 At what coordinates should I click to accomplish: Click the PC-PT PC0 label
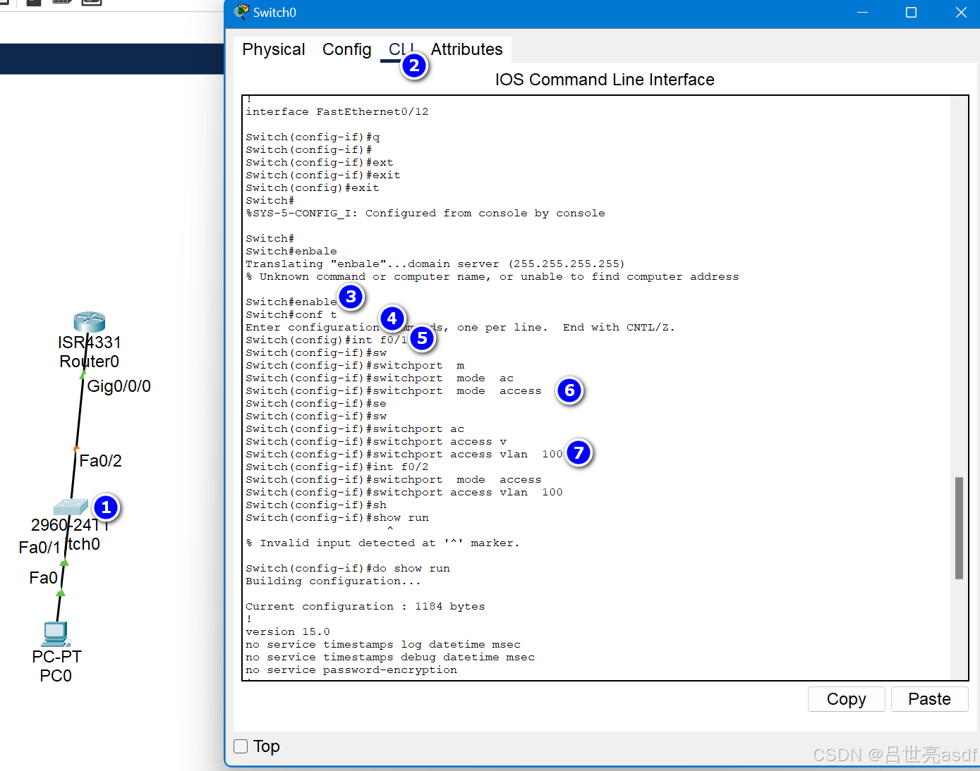[56, 666]
